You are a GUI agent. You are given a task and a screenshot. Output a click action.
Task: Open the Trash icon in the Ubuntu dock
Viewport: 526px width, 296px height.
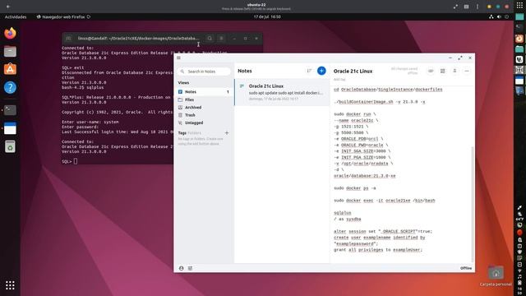(x=10, y=146)
